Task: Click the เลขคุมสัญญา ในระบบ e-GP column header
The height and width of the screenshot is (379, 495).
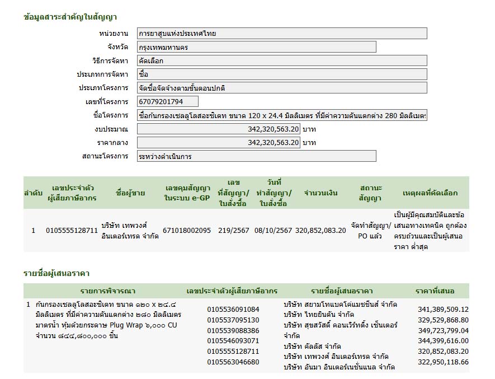Action: tap(188, 193)
